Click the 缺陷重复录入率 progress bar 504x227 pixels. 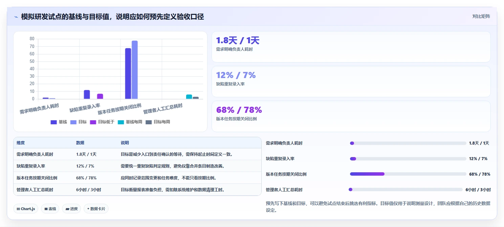coord(408,159)
